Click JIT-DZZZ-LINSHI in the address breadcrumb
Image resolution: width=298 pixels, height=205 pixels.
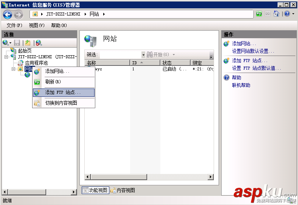[x=63, y=14]
